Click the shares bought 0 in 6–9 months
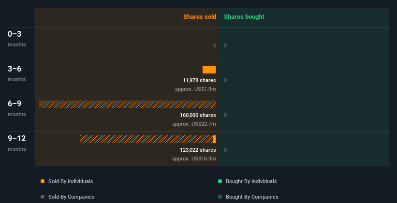 [x=225, y=115]
